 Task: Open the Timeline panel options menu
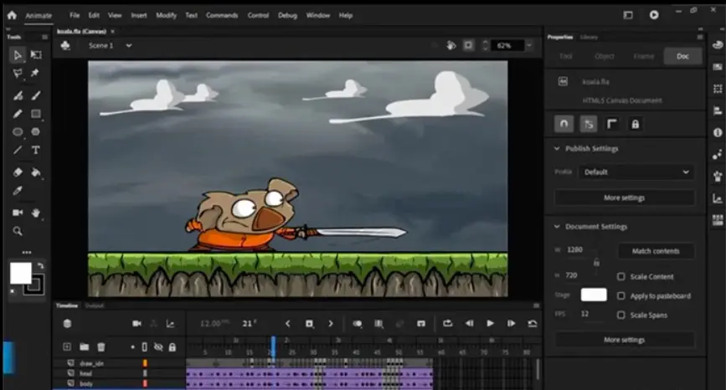tap(536, 305)
